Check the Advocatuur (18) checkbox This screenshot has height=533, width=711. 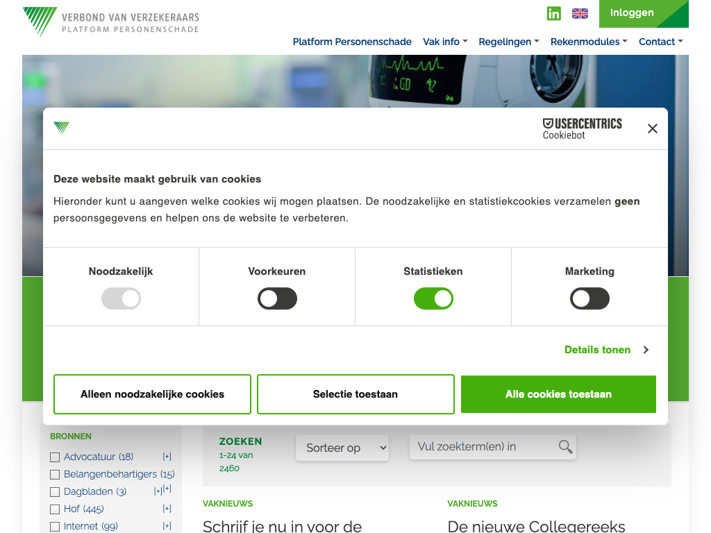(x=55, y=457)
